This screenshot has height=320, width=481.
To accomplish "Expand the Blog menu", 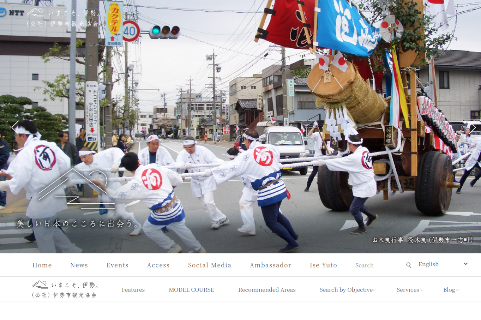I will point(451,290).
